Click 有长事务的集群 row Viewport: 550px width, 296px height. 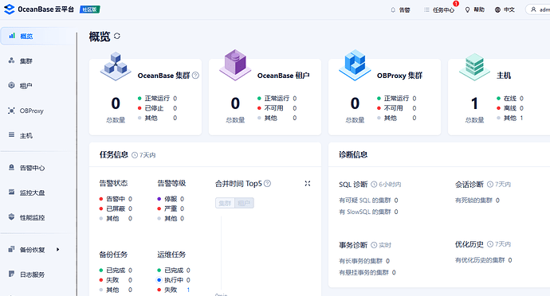coord(364,261)
